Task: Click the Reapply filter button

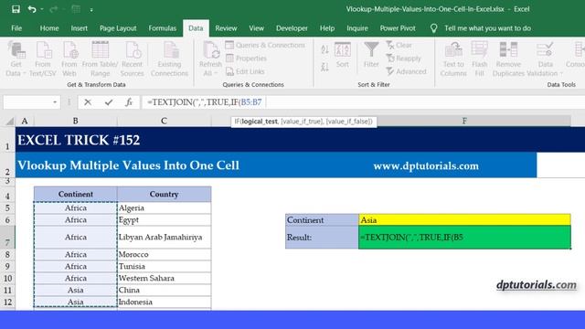Action: (404, 58)
